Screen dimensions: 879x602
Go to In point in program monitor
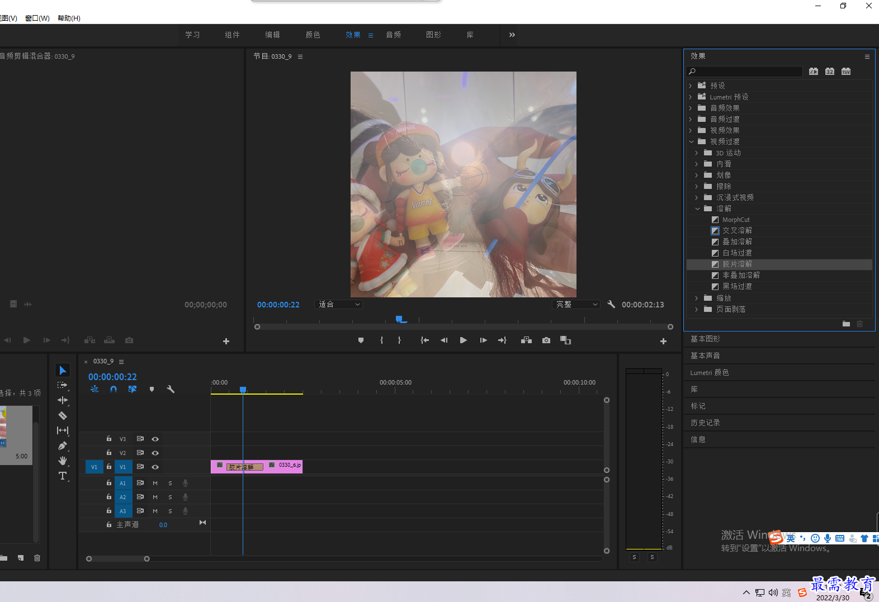(425, 340)
